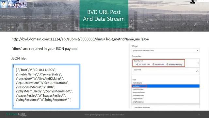This screenshot has height=118, width=209.
Task: Open the greenlightgroup.com footer link
Action: 96,115
